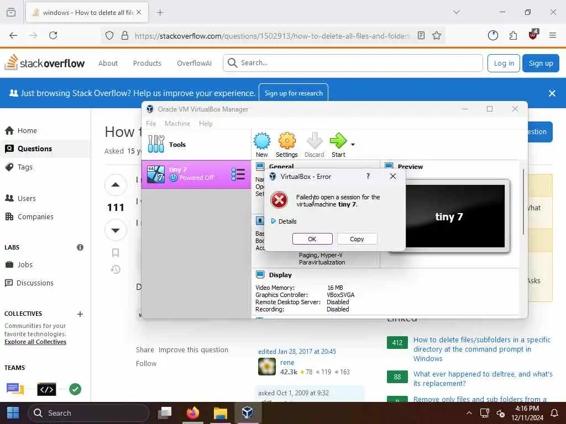Show hidden tray icons chevron
Image resolution: width=566 pixels, height=424 pixels.
pyautogui.click(x=469, y=413)
